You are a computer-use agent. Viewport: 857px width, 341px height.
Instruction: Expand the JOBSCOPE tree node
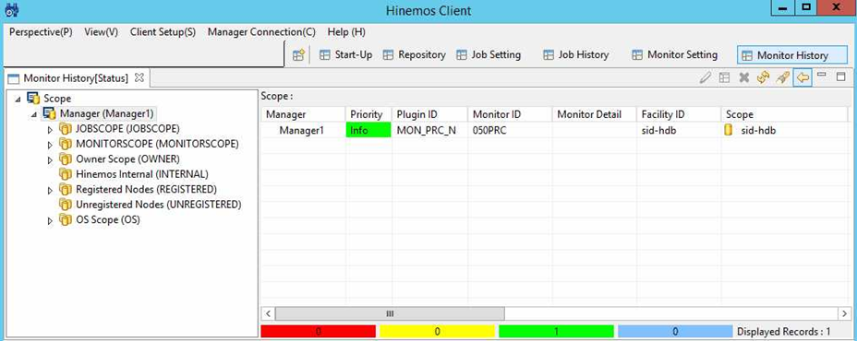coord(50,129)
